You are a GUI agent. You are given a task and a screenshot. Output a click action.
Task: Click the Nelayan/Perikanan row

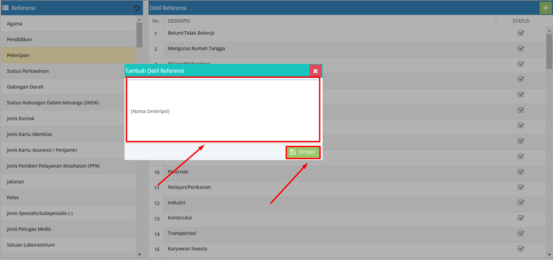coord(189,187)
